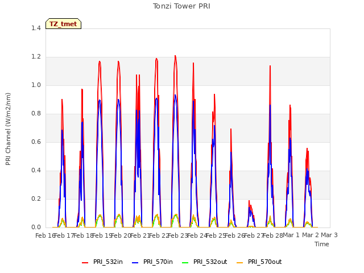Select the PRI_532in legend label
Image resolution: width=364 pixels, height=273 pixels.
coord(108,262)
